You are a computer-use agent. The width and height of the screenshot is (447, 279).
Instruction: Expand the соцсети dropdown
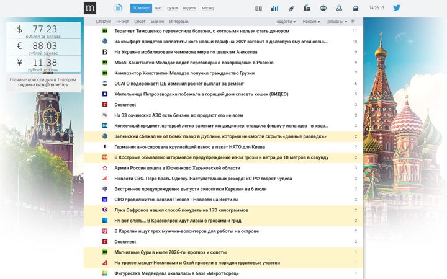tap(286, 22)
